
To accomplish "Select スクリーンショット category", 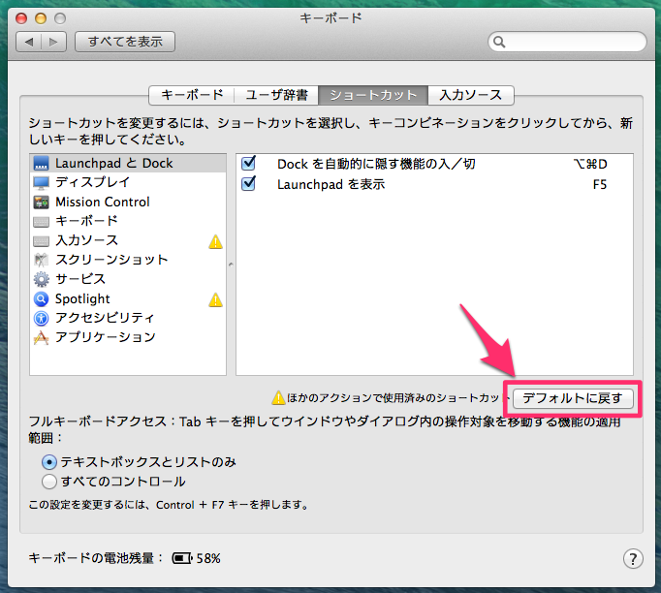I will (128, 260).
